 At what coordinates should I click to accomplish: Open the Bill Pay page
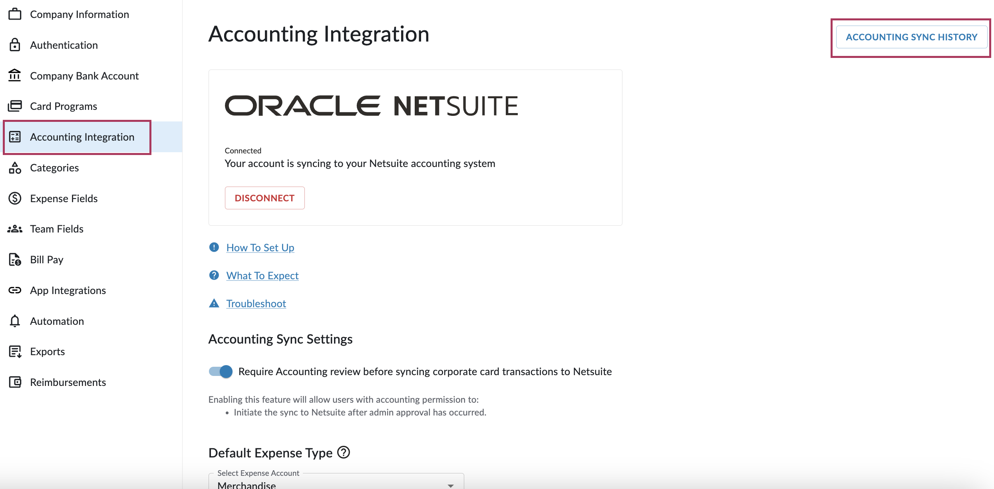click(x=91, y=260)
